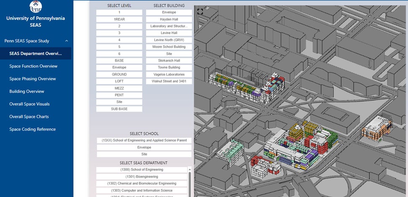The width and height of the screenshot is (408, 197).
Task: Select level 6 filter
Action: tap(119, 54)
